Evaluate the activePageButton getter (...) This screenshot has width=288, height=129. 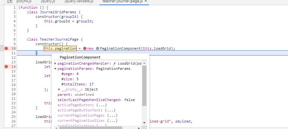[101, 105]
